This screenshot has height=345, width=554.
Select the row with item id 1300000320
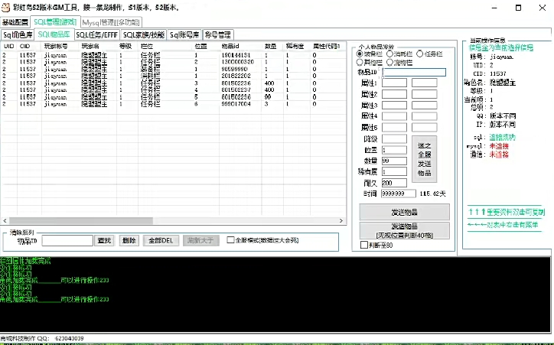[173, 62]
